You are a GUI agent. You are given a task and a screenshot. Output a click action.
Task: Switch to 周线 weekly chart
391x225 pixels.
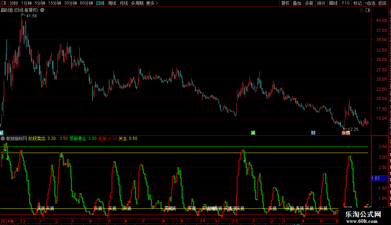[x=112, y=3]
